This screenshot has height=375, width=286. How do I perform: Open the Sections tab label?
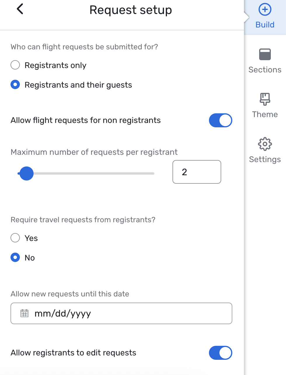[x=265, y=70]
